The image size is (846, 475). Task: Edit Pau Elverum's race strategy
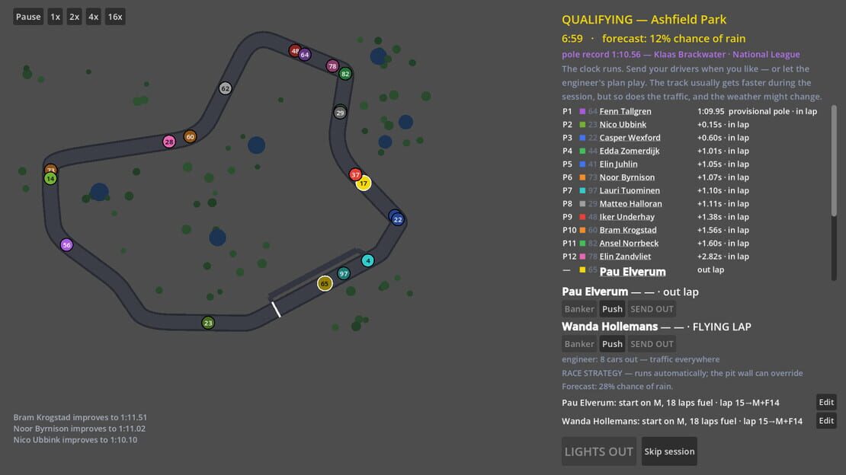click(x=826, y=402)
